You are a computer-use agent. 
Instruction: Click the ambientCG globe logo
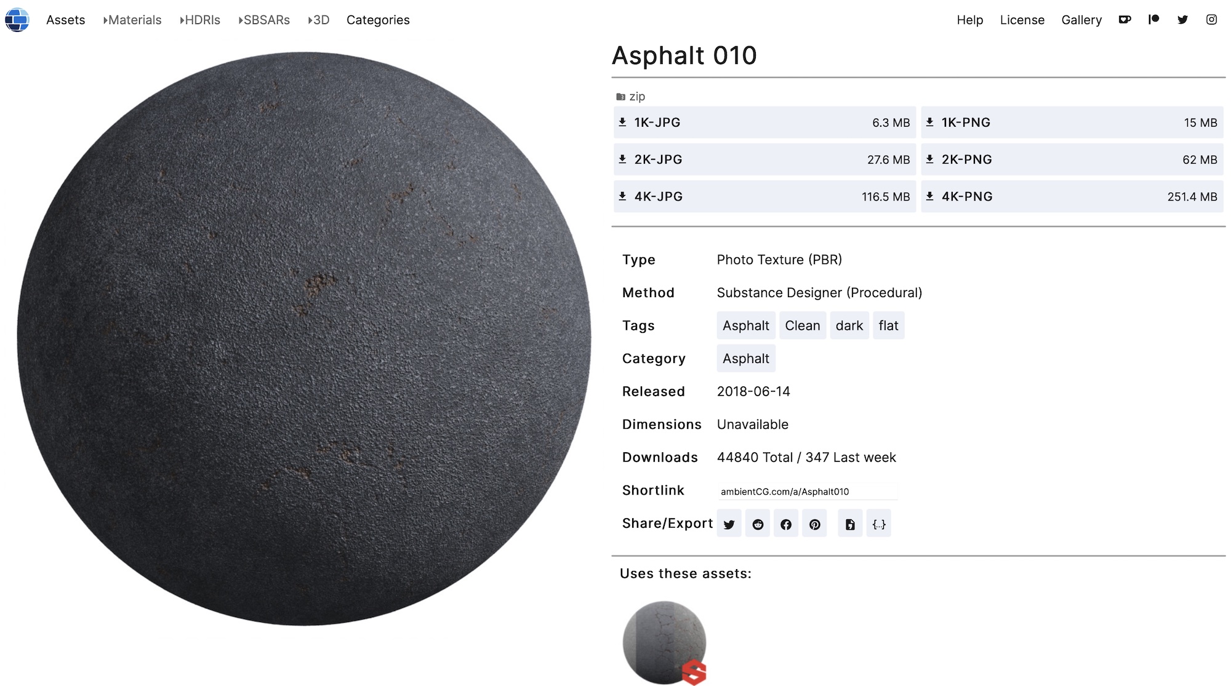point(17,20)
